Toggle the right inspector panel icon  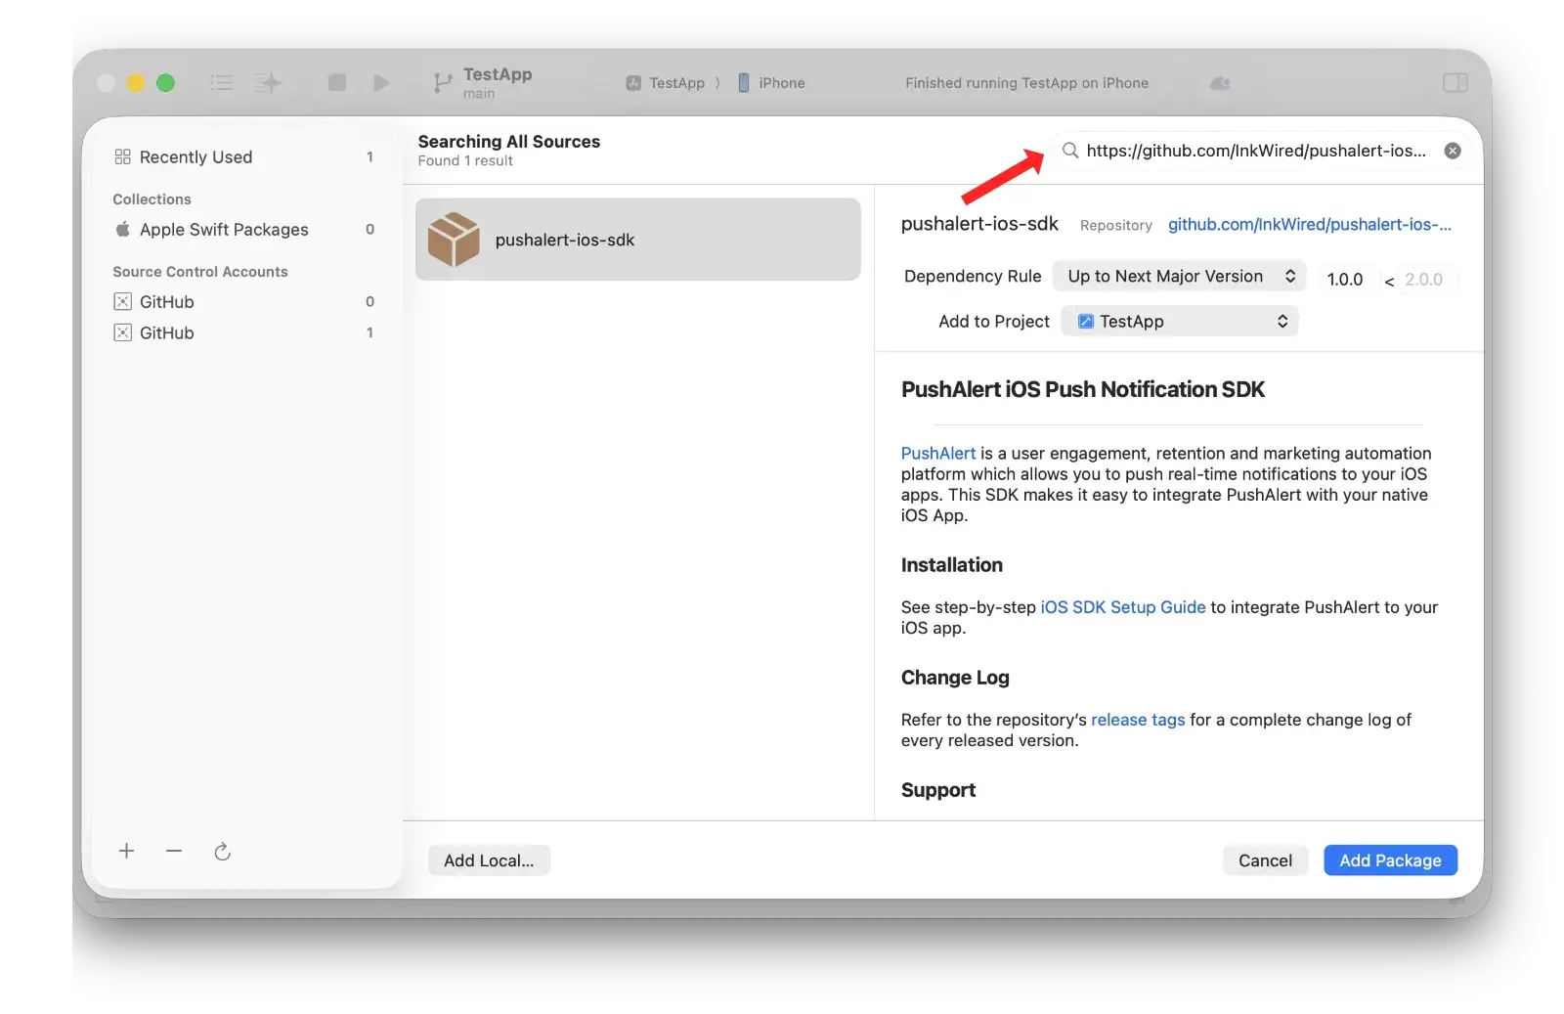(1455, 83)
